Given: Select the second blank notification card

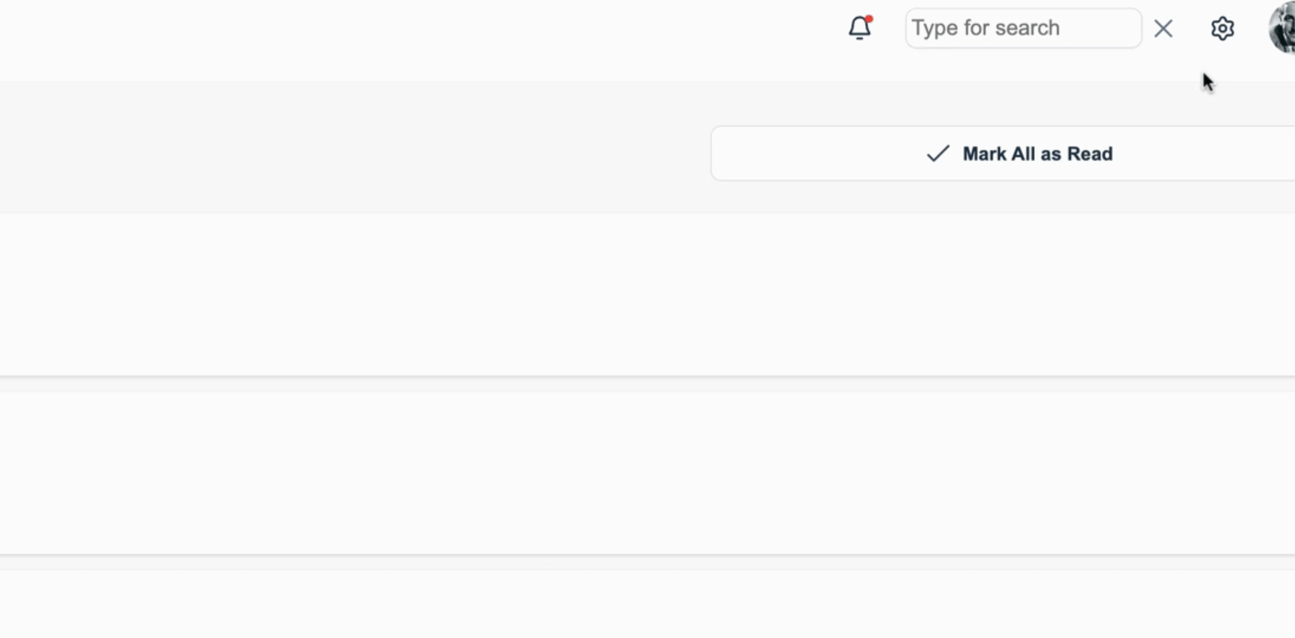Looking at the screenshot, I should pos(647,473).
